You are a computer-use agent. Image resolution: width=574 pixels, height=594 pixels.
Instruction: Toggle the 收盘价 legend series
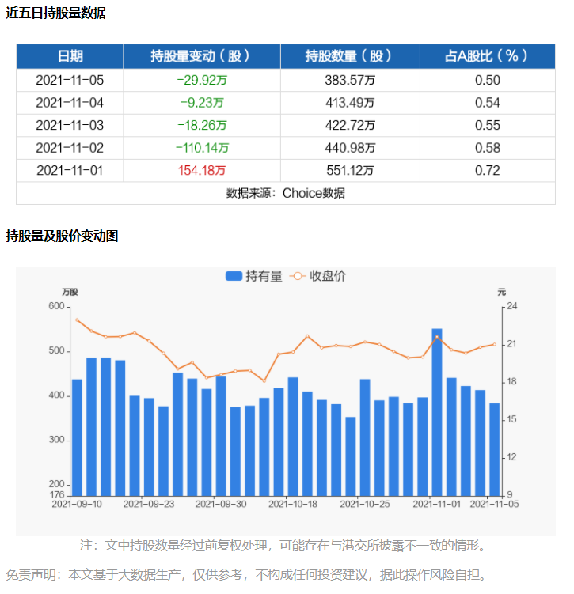[317, 276]
